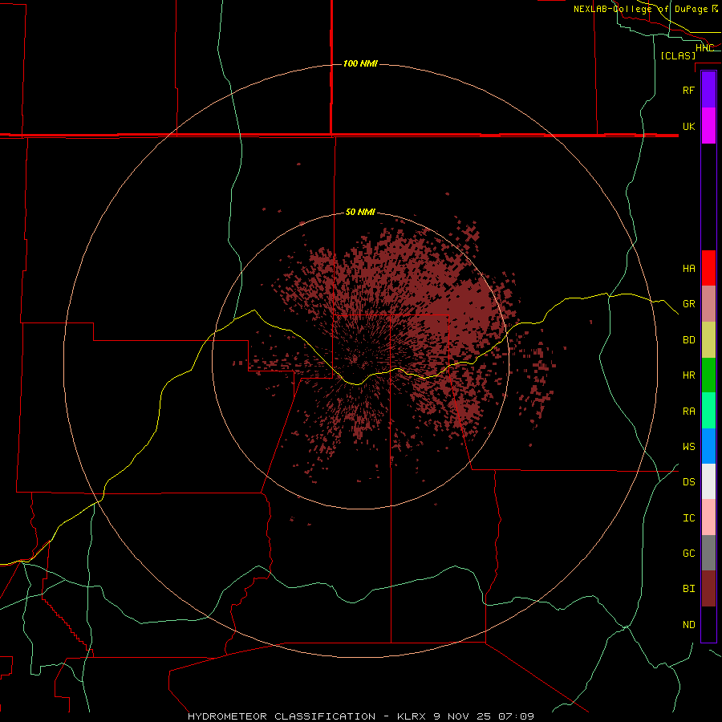Click the GC legend label
Viewport: 722px width, 722px height.
click(688, 554)
